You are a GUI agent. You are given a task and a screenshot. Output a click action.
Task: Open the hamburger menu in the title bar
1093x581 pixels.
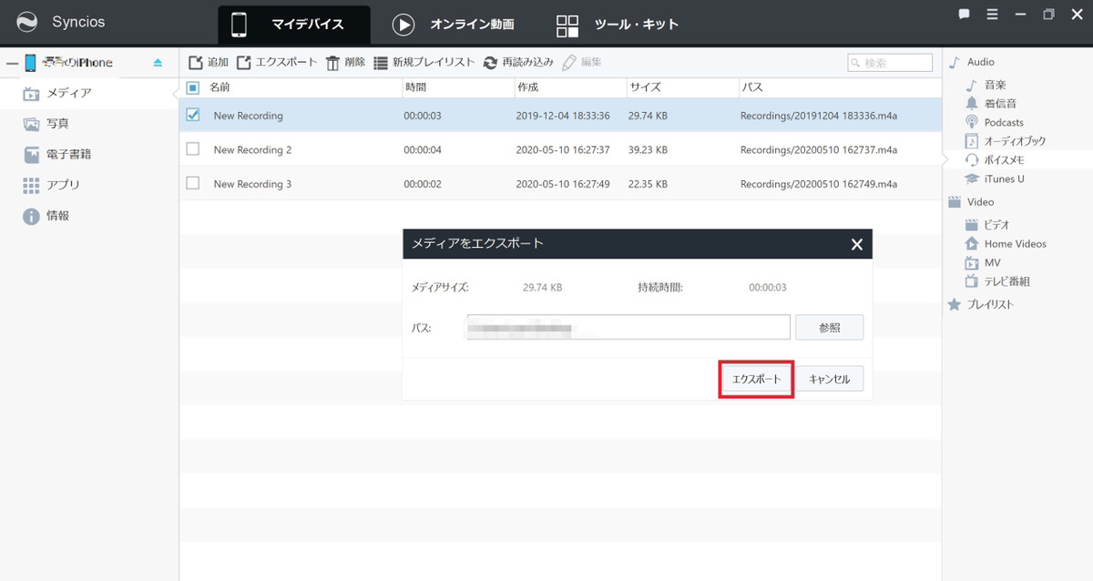click(x=991, y=15)
